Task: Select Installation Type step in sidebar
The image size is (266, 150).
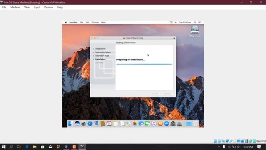Action: 102,56
